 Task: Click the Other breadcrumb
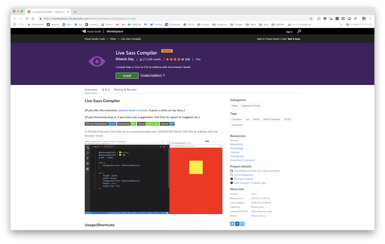tap(113, 39)
